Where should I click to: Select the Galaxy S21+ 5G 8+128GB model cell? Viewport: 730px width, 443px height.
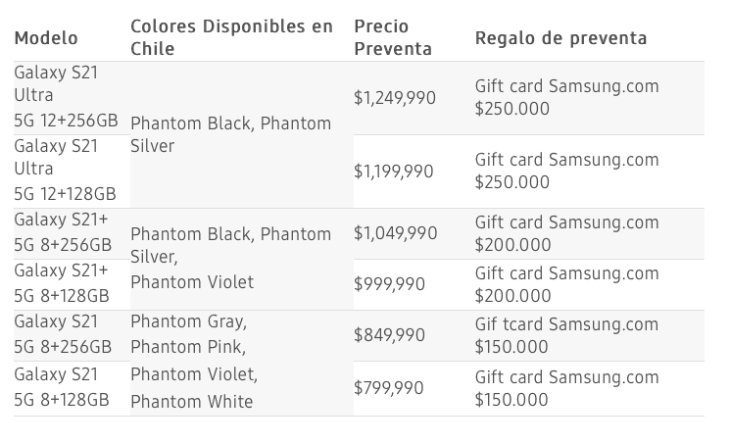tap(62, 284)
